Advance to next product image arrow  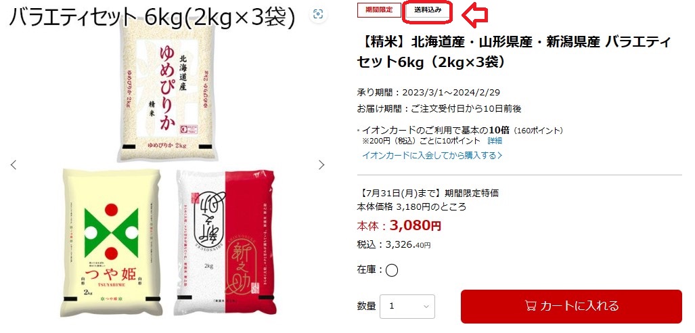321,165
